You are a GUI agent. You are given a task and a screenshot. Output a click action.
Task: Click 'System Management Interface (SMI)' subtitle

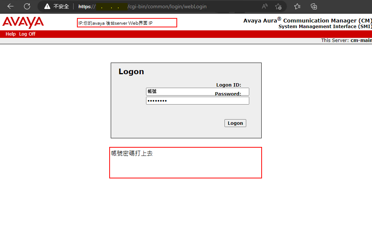[325, 27]
